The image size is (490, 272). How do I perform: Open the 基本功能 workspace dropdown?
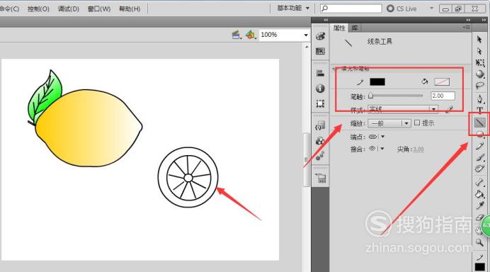(293, 8)
